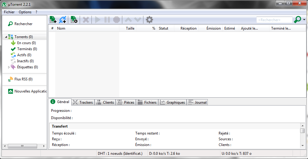
Task: Select En cours (0) category
Action: [27, 43]
